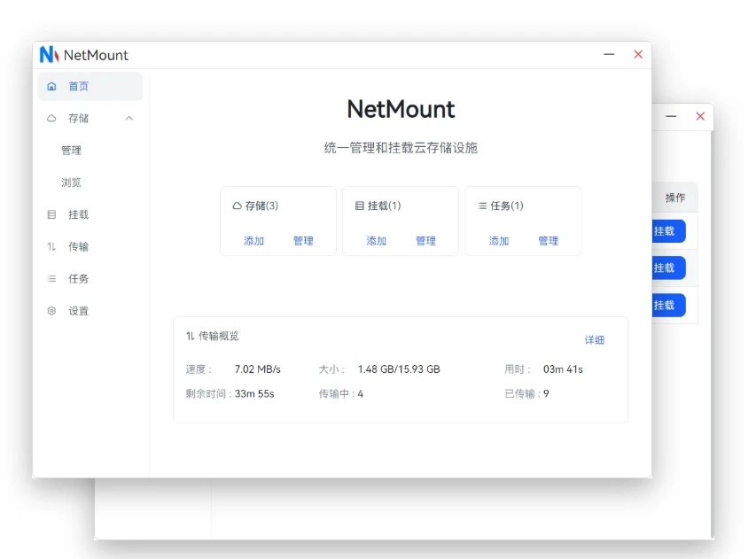Viewport: 756px width, 559px height.
Task: Open 详细 link in transfer overview
Action: tap(594, 340)
